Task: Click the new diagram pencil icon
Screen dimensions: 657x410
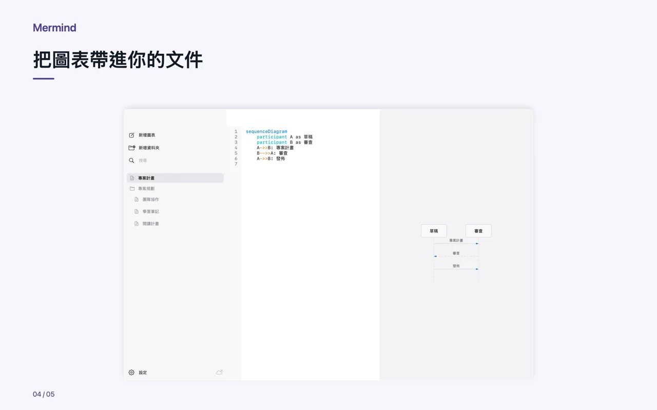Action: click(131, 135)
